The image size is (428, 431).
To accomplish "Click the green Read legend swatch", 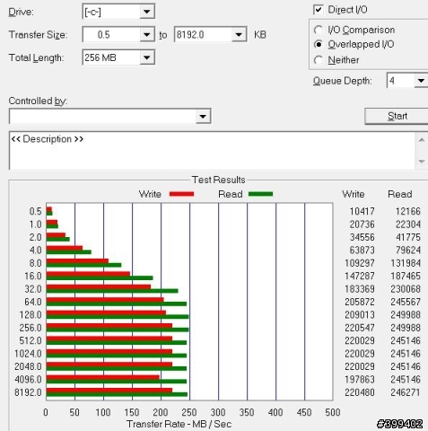I will 260,194.
